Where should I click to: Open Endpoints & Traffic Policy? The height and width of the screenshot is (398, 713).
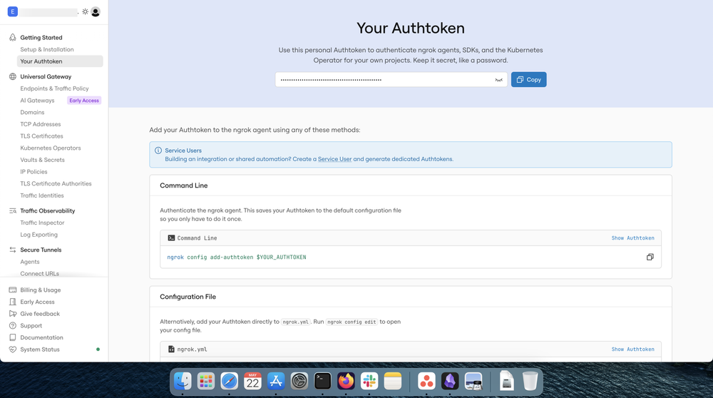[54, 88]
